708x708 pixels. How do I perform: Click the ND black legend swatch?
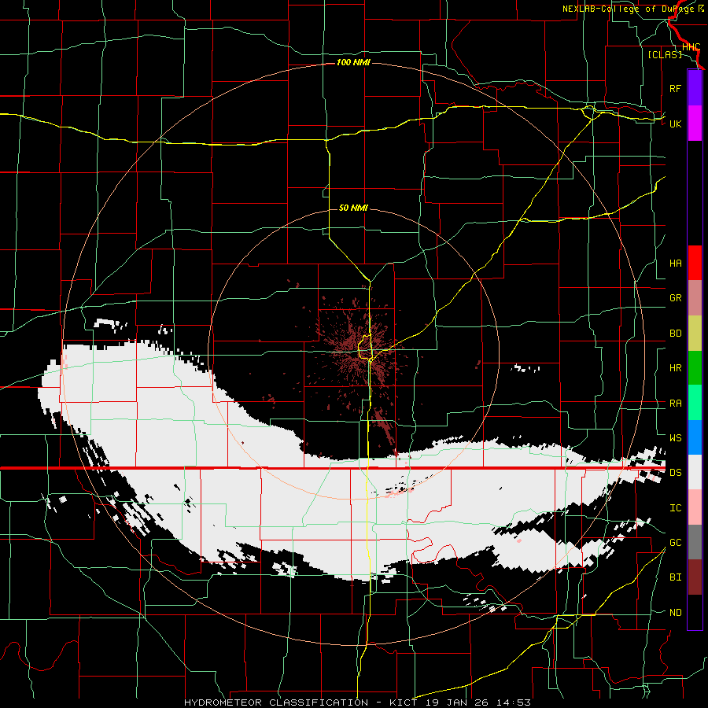click(x=695, y=612)
